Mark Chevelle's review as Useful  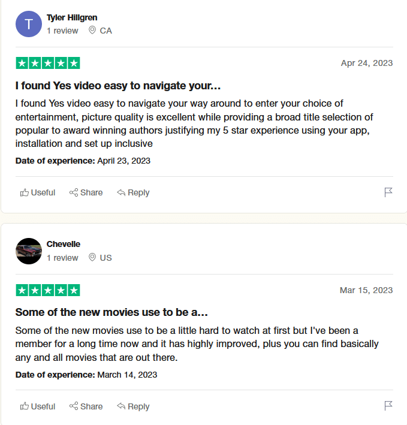coord(38,406)
